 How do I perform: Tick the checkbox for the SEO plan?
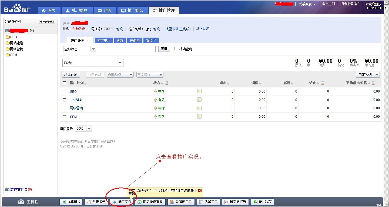[x=64, y=91]
